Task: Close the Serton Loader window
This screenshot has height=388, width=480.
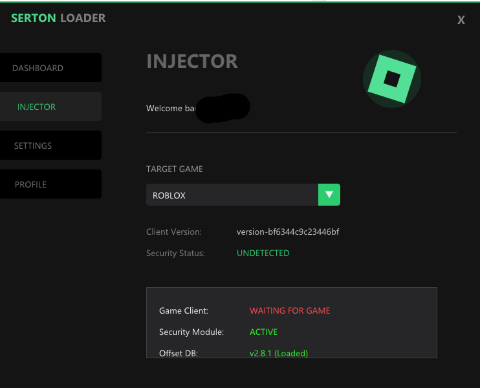Action: pyautogui.click(x=461, y=20)
